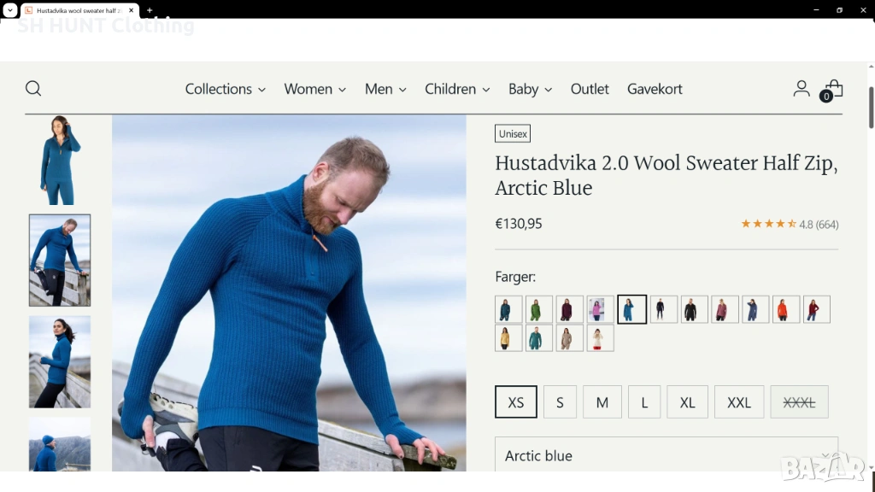Screen dimensions: 875x492
Task: Select size XXL
Action: (x=739, y=402)
